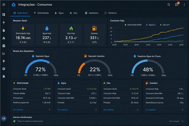Click the 331 L Gasóleo value
Viewport: 189px width, 126px height.
tap(94, 38)
